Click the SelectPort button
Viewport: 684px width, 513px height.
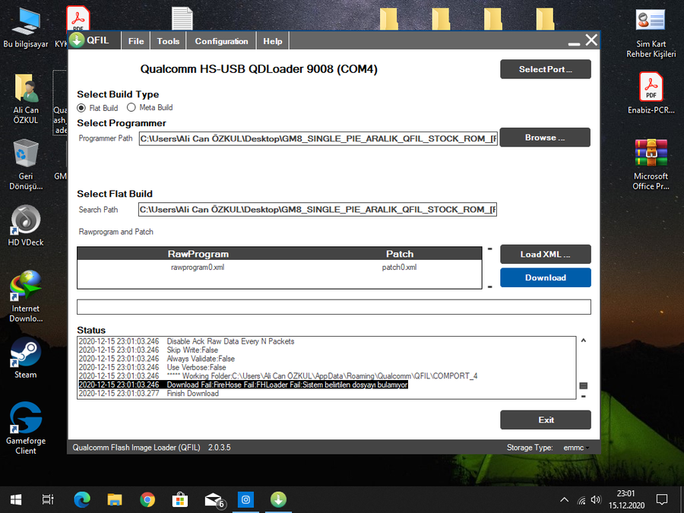click(545, 69)
